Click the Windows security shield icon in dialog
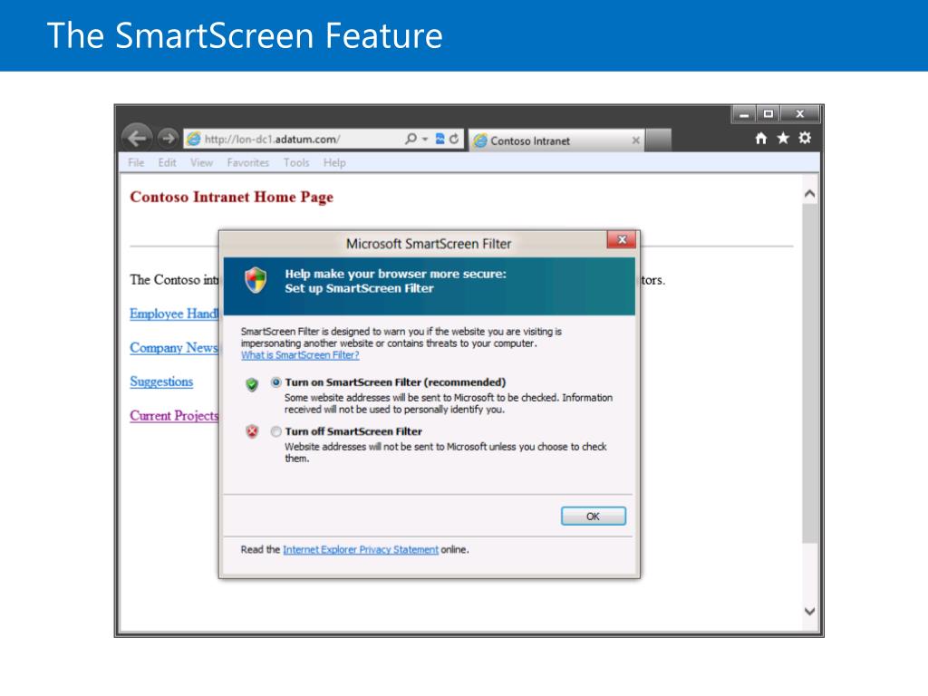This screenshot has height=696, width=928. 256,280
